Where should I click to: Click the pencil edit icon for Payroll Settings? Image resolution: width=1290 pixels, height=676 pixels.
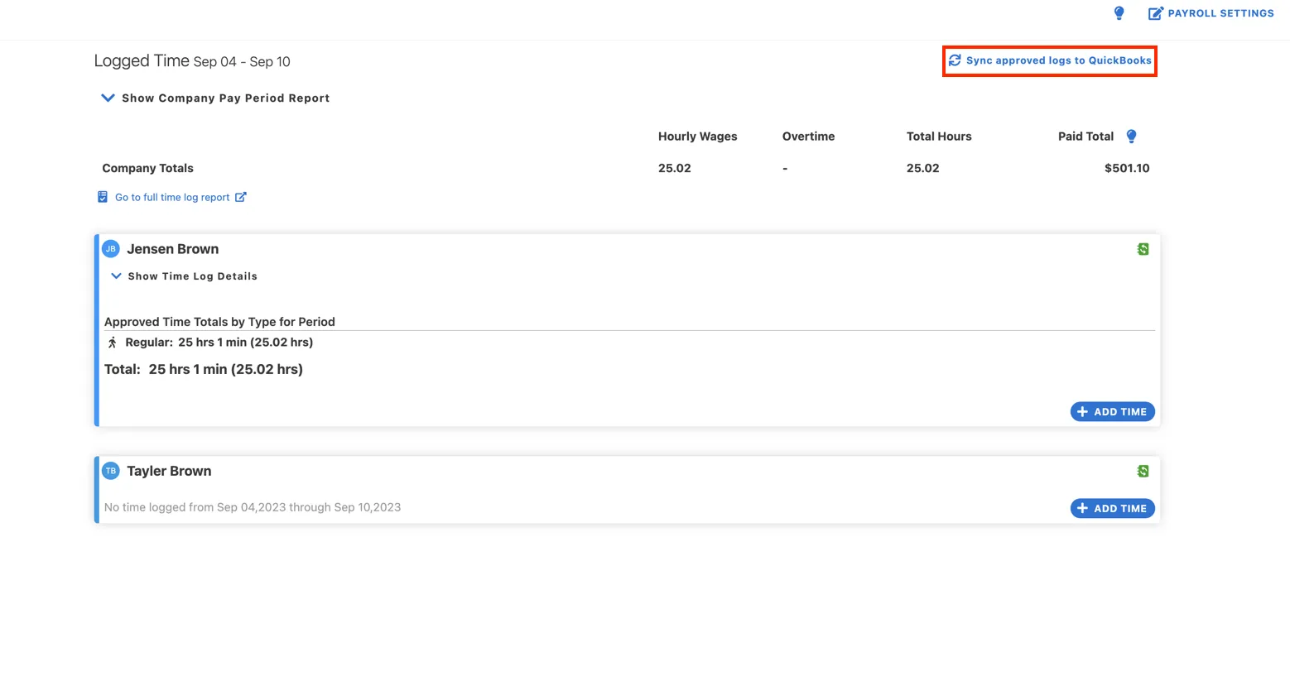(1155, 13)
